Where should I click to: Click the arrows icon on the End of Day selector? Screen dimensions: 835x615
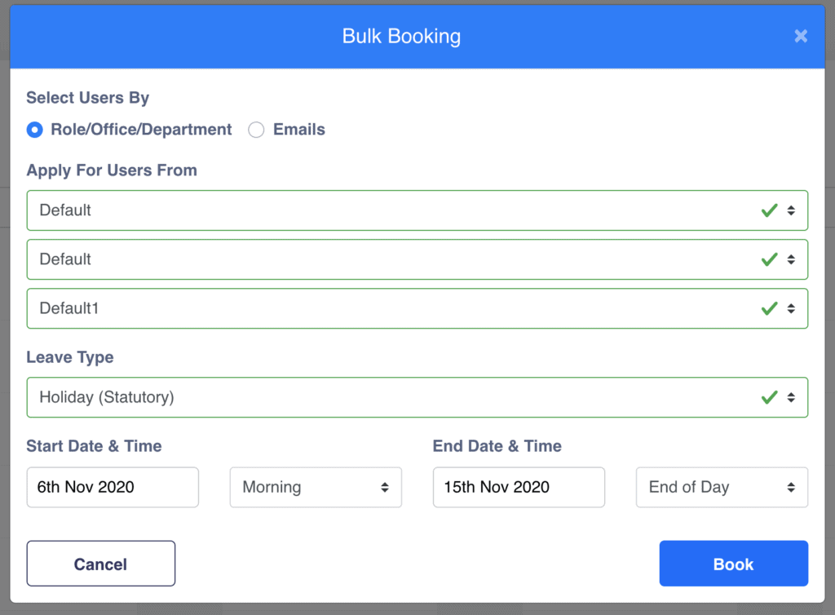[791, 487]
